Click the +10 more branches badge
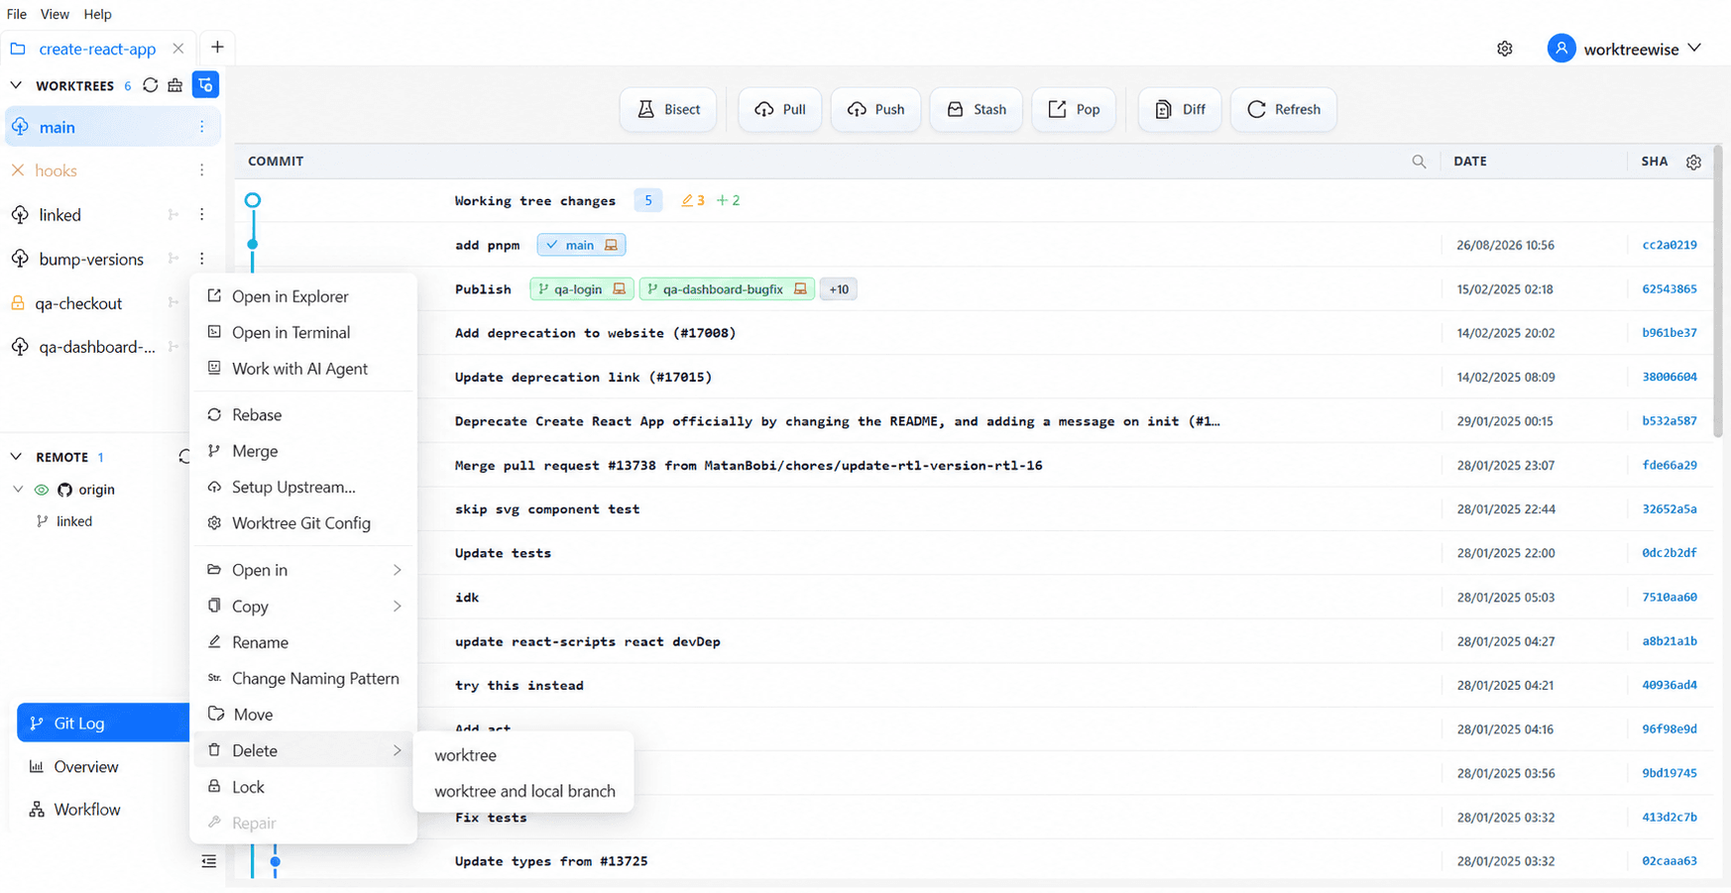 [x=839, y=289]
